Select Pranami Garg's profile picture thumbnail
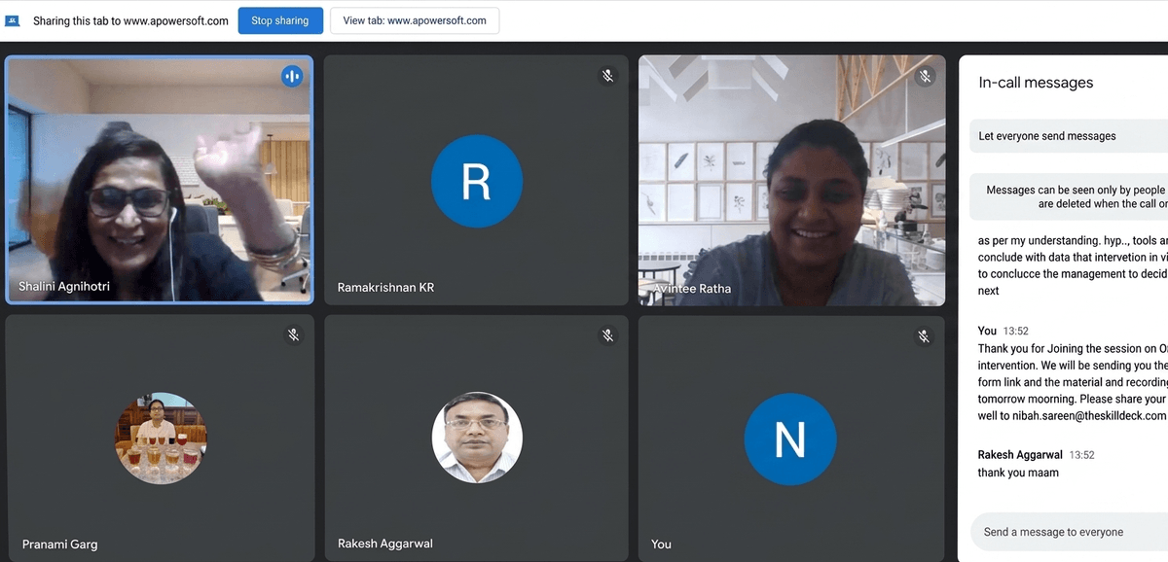The image size is (1168, 562). click(161, 439)
